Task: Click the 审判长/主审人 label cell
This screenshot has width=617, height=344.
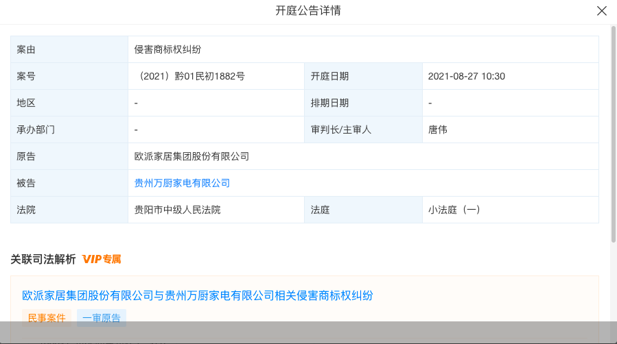Action: (x=363, y=130)
